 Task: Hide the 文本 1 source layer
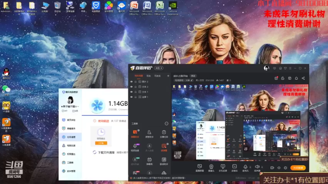[x=131, y=92]
